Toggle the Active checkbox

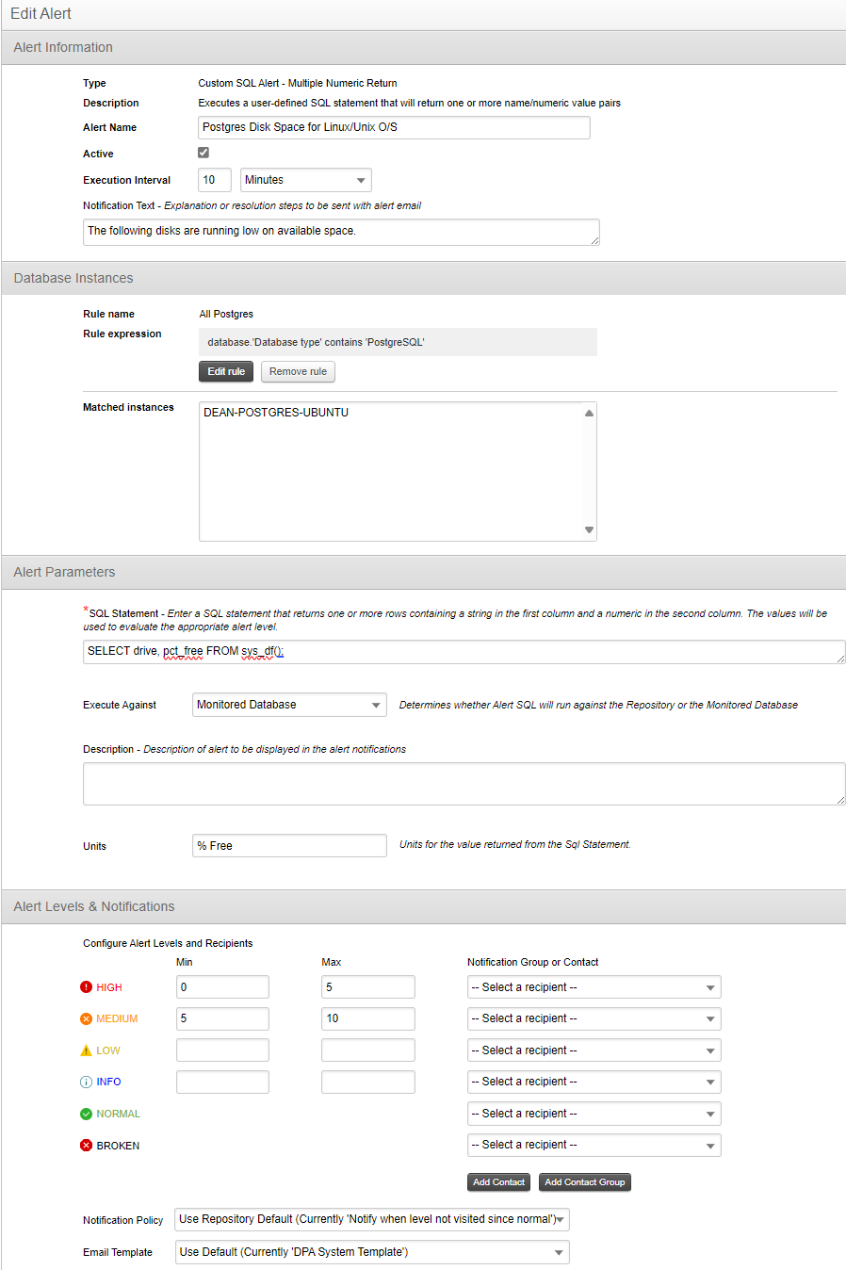tap(203, 153)
